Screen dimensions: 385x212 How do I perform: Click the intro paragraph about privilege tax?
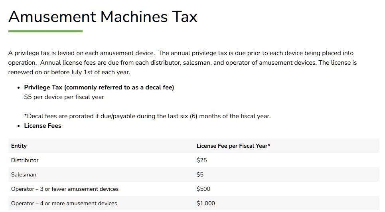point(180,53)
